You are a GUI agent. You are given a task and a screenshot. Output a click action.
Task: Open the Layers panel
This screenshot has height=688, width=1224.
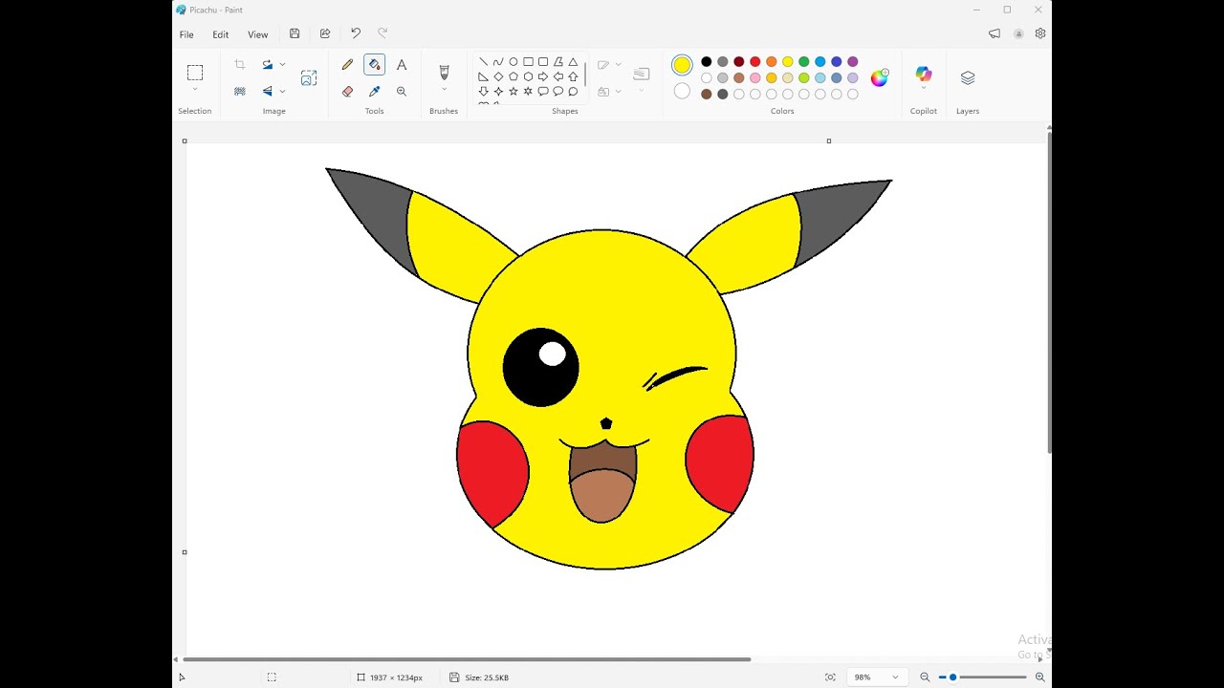968,78
